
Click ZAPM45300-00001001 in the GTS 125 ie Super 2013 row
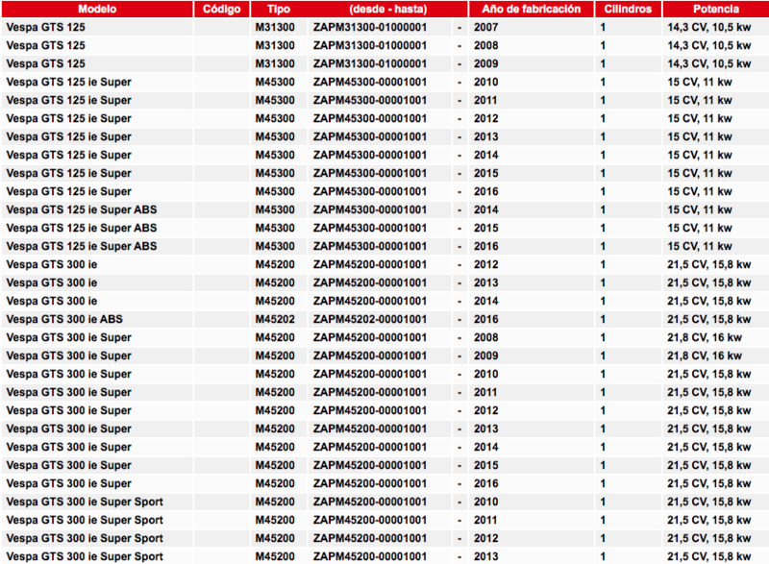point(370,136)
